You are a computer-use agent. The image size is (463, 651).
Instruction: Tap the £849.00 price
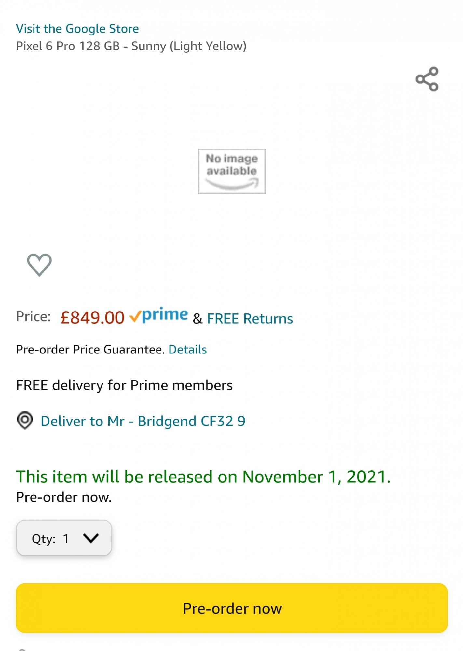[92, 317]
